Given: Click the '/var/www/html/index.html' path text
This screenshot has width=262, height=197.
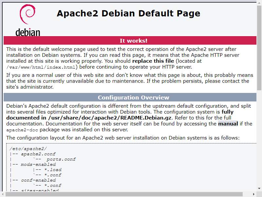Looking at the screenshot, I should coord(41,67).
